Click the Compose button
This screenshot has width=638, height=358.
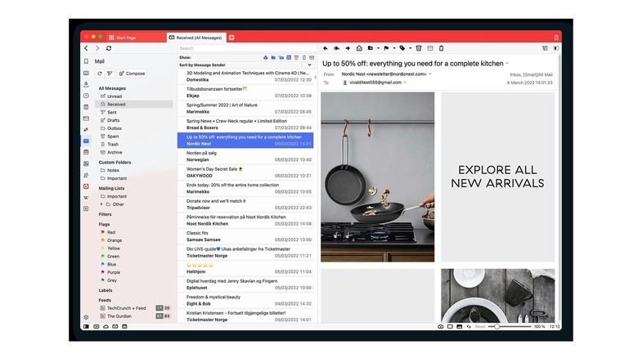pos(132,74)
